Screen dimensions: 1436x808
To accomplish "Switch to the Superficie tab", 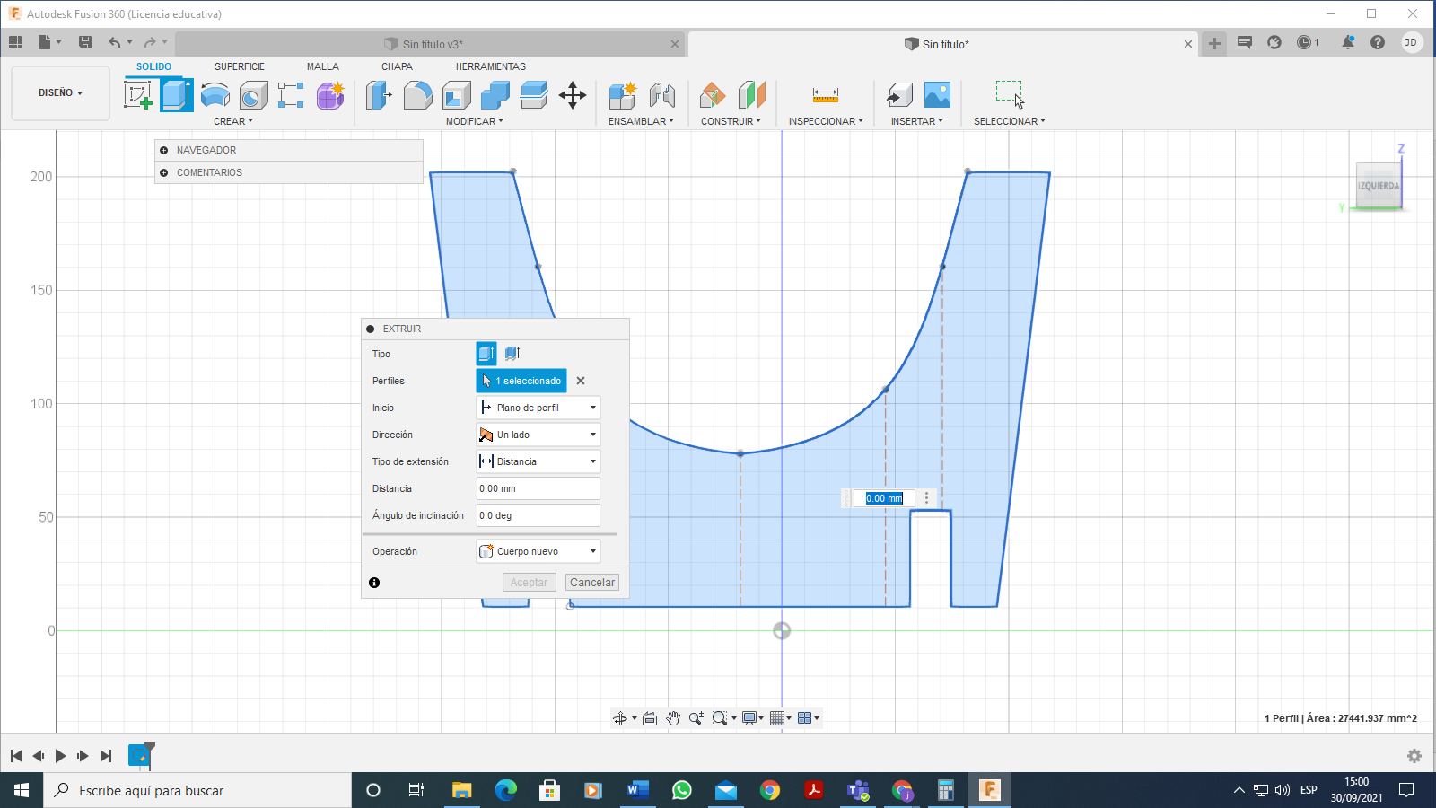I will tap(240, 66).
